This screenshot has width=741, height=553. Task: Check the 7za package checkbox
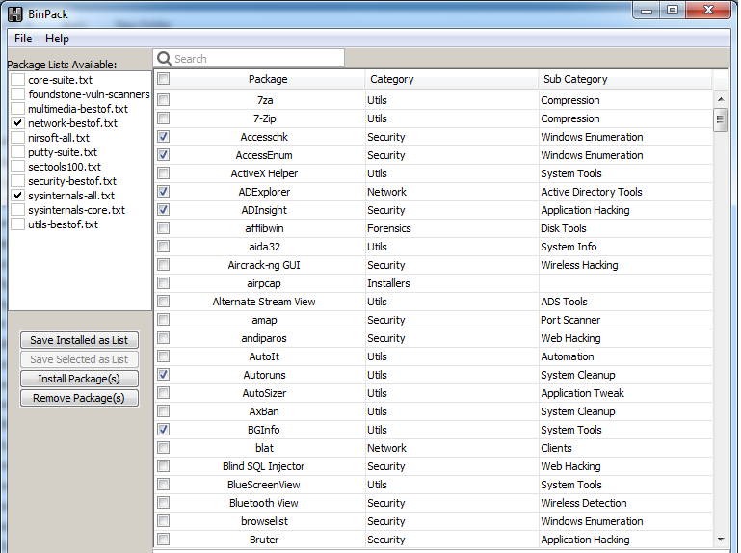(x=164, y=100)
